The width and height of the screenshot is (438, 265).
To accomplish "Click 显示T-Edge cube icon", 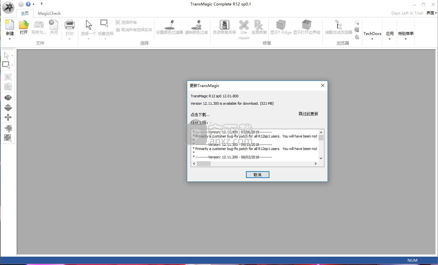I will tap(281, 25).
